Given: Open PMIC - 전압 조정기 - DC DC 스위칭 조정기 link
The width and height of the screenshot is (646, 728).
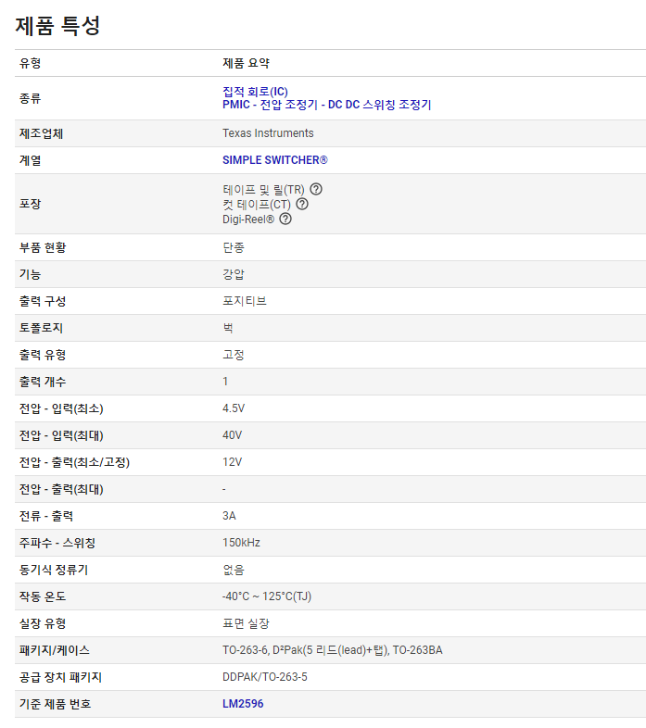Looking at the screenshot, I should click(x=327, y=105).
